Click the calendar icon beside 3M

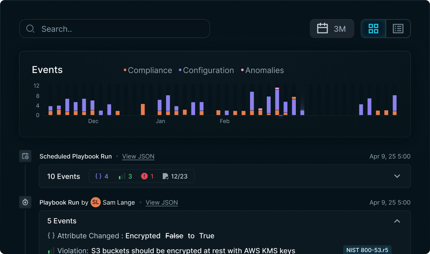click(x=322, y=29)
